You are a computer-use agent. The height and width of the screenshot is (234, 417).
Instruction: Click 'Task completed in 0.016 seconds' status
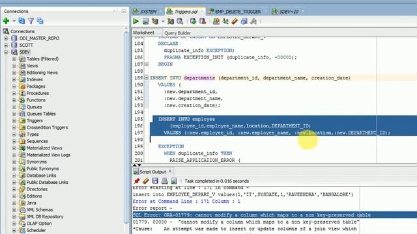pos(217,181)
